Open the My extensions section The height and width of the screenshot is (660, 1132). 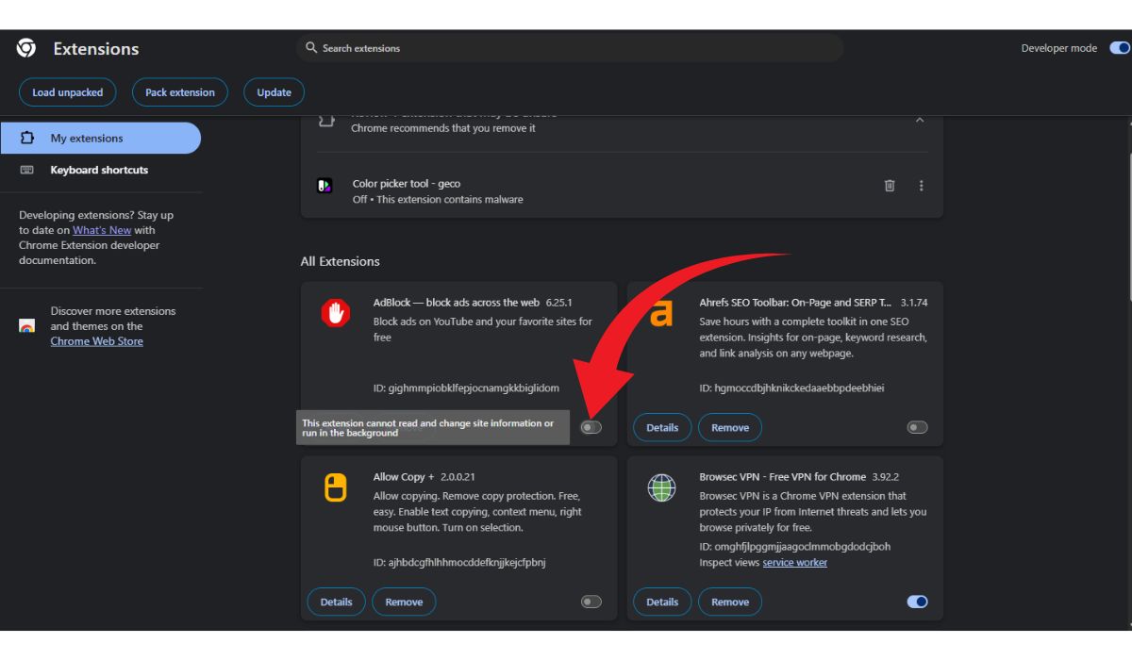tap(100, 138)
